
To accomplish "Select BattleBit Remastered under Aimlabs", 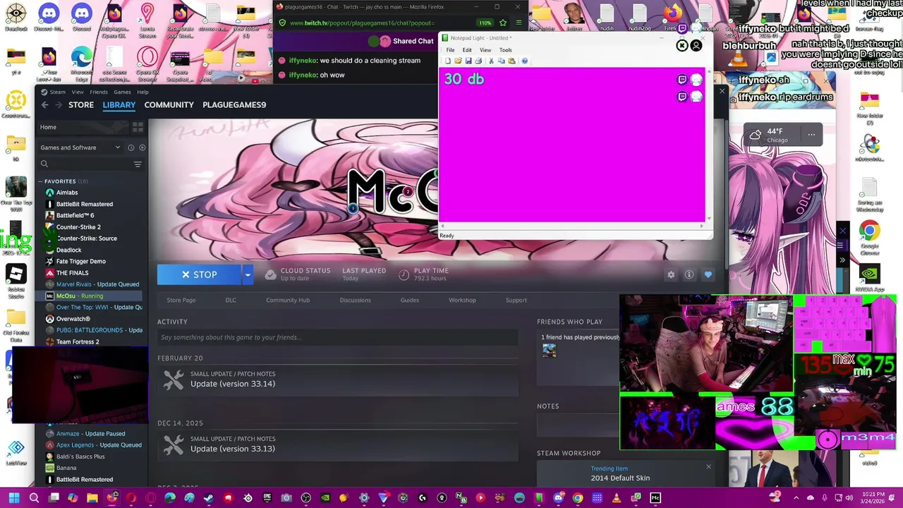I will coord(85,204).
